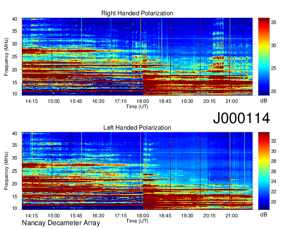Click 14:15 tick label on upper plot
Viewport: 281px width, 228px height.
[31, 101]
